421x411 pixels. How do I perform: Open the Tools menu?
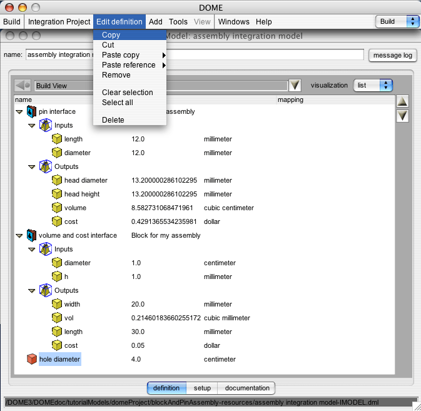178,21
